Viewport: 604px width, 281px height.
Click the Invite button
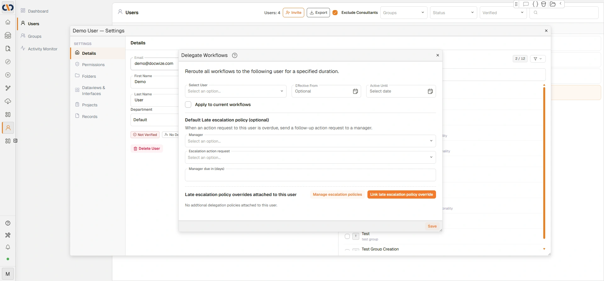(x=294, y=13)
